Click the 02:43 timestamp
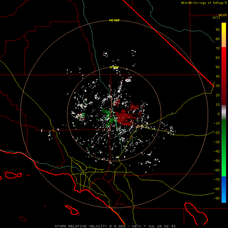Image resolution: width=228 pixels, height=228 pixels. coord(170,226)
